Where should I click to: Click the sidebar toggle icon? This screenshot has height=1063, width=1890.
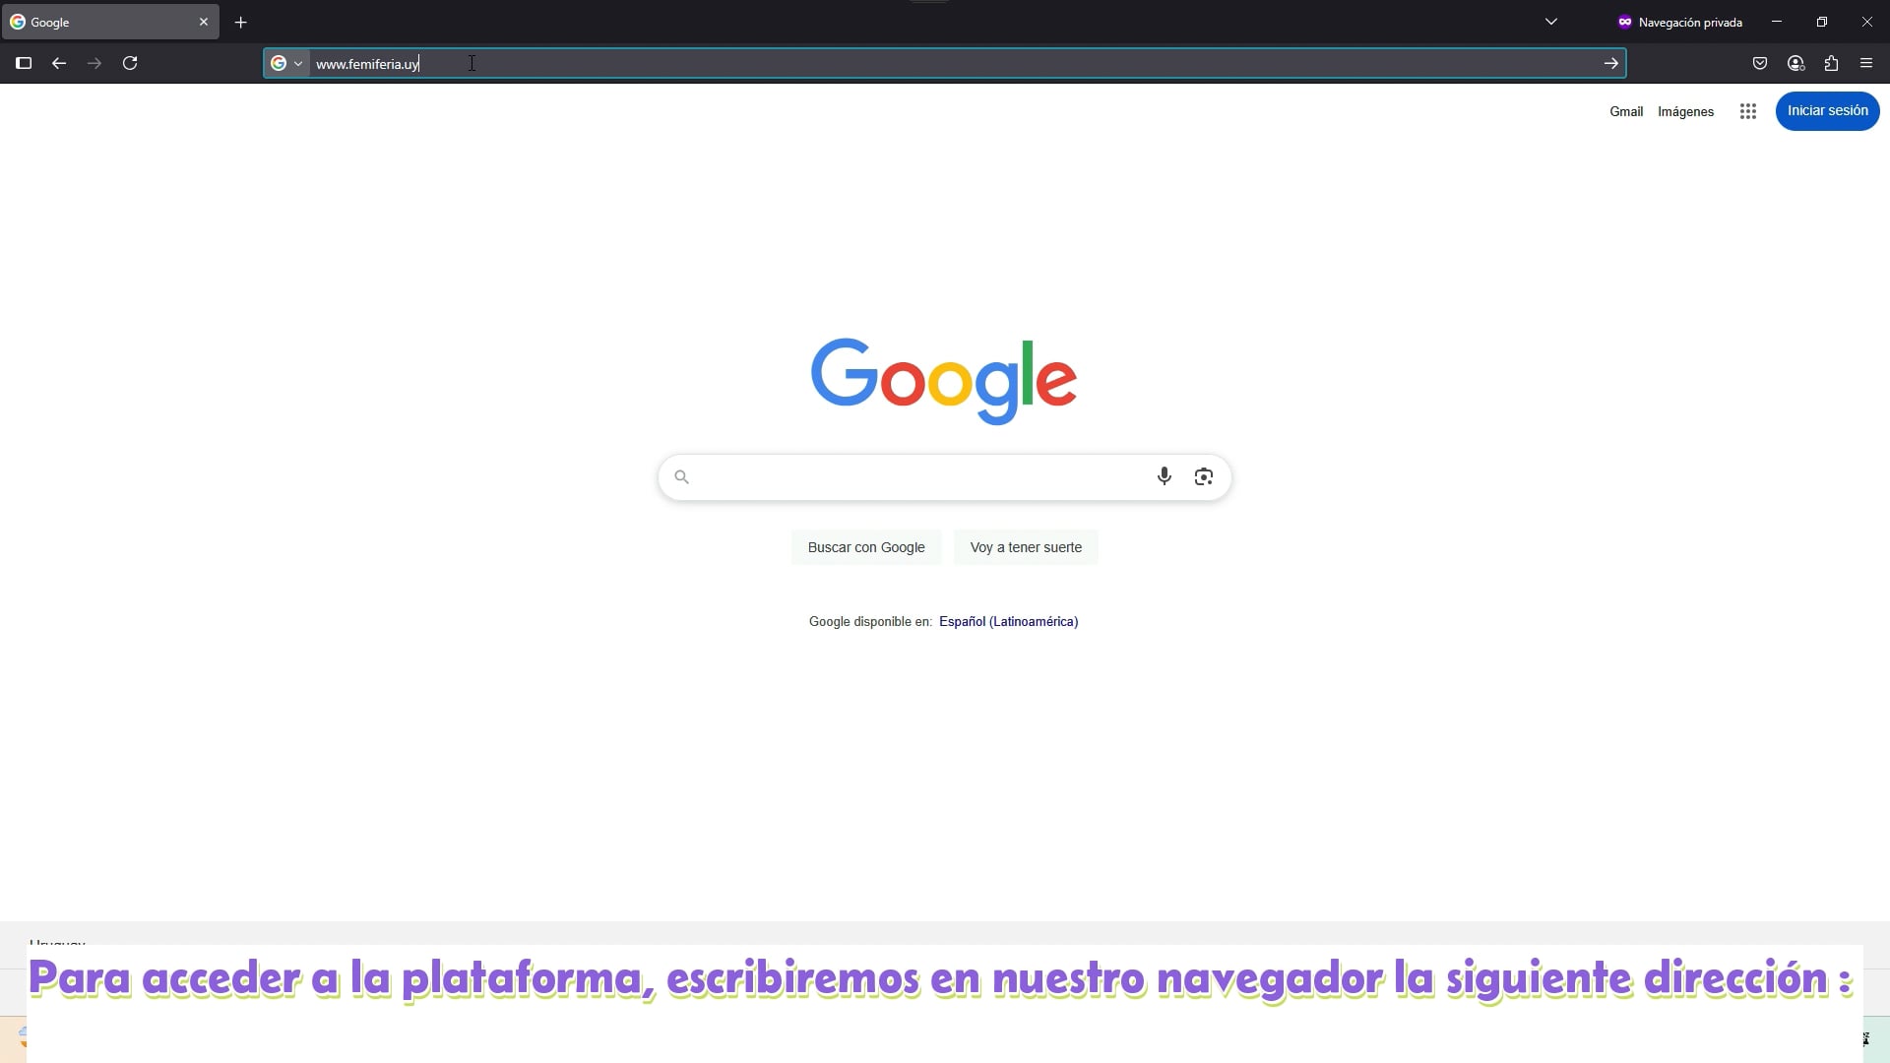[24, 63]
